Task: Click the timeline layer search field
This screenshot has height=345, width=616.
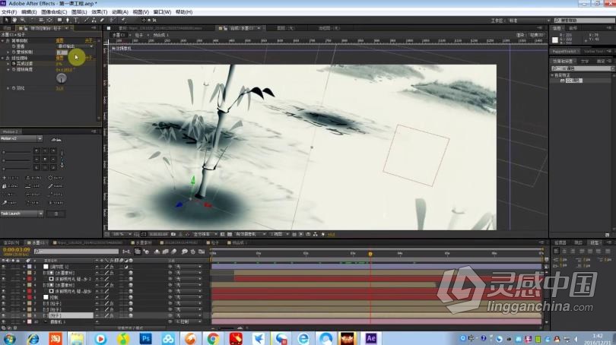Action: click(76, 252)
